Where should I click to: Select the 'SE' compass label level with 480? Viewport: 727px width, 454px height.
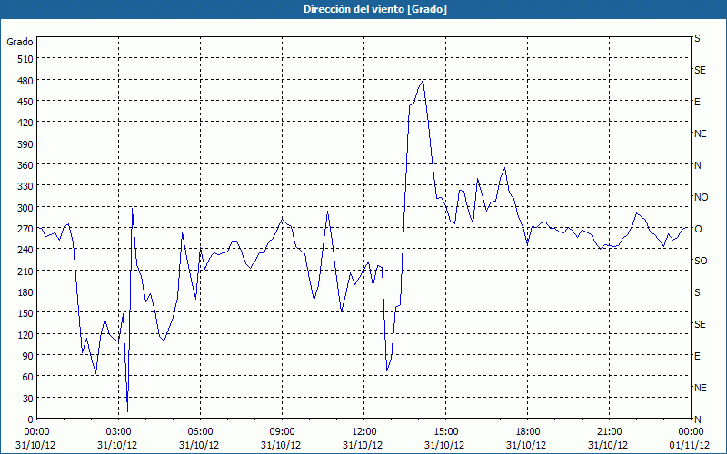[x=700, y=70]
